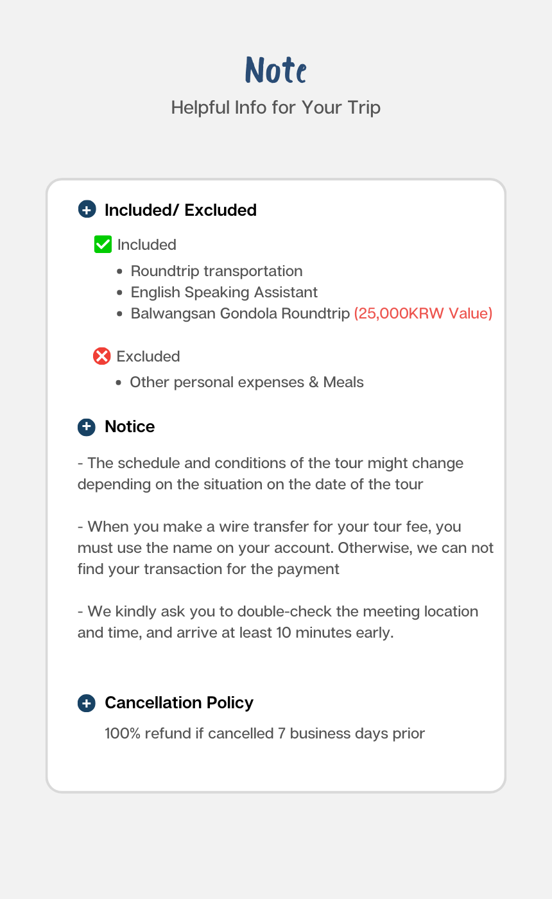
Task: Click the Balwangsan Gondola Roundtrip item
Action: point(240,313)
